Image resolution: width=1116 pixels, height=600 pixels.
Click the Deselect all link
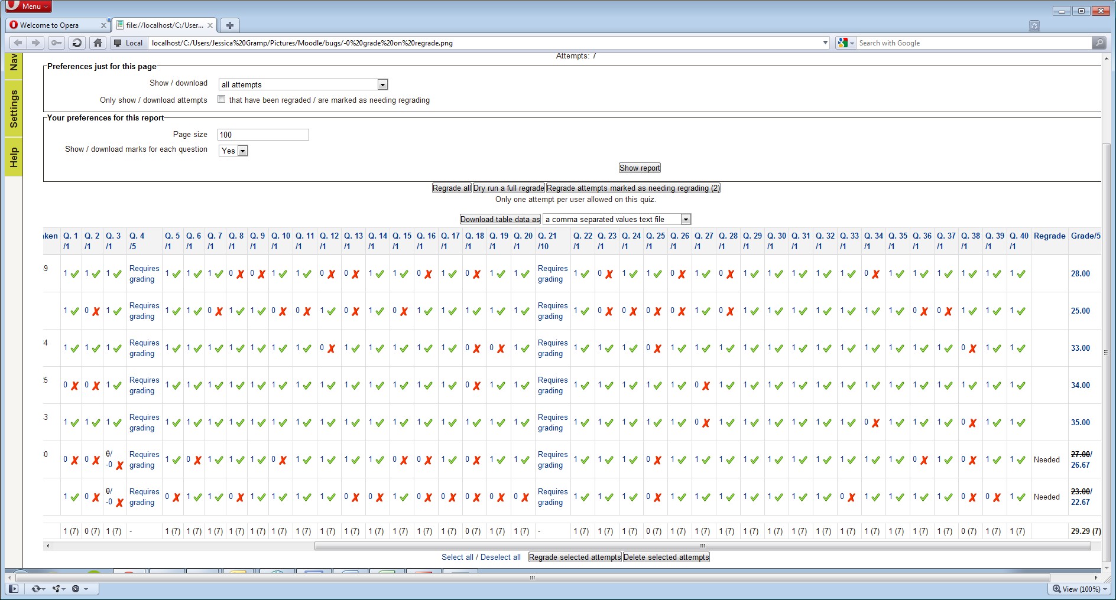pyautogui.click(x=501, y=557)
